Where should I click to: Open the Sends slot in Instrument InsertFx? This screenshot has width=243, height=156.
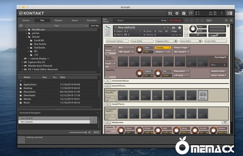point(203,95)
